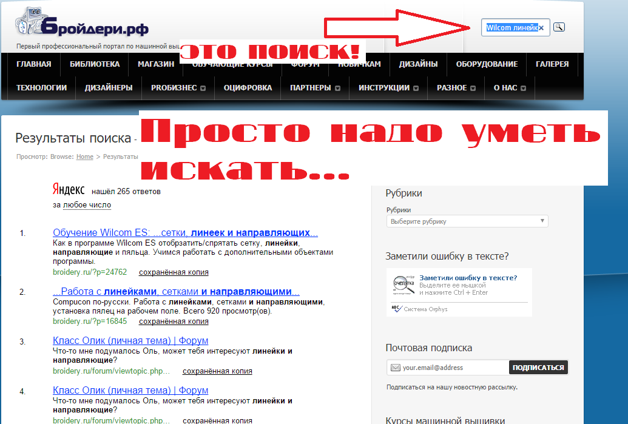Expand the ИНСТРУКЦИИ dropdown arrow

pyautogui.click(x=416, y=89)
